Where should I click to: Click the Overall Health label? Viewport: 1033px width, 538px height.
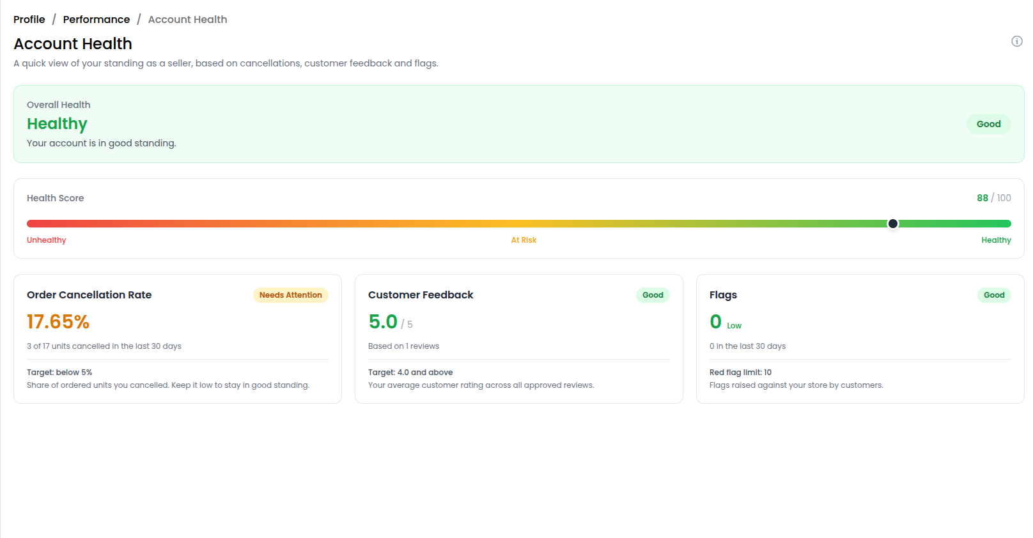coord(58,105)
